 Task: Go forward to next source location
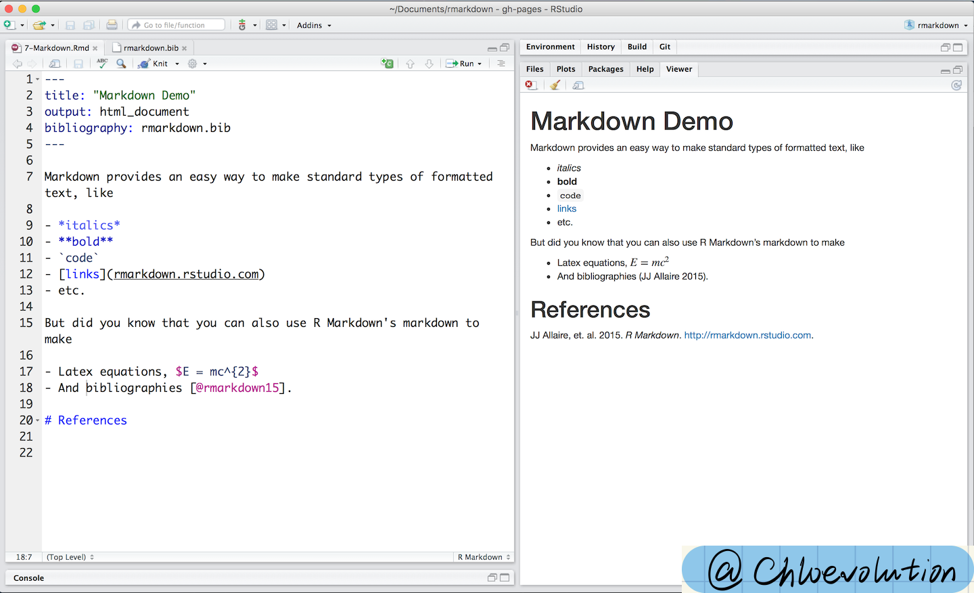point(32,64)
